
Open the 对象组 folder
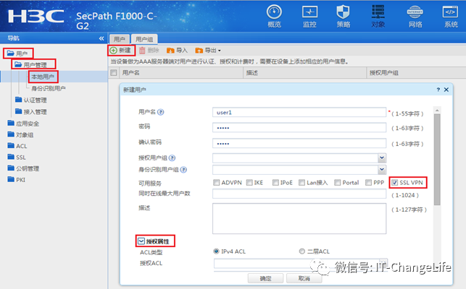(x=20, y=135)
